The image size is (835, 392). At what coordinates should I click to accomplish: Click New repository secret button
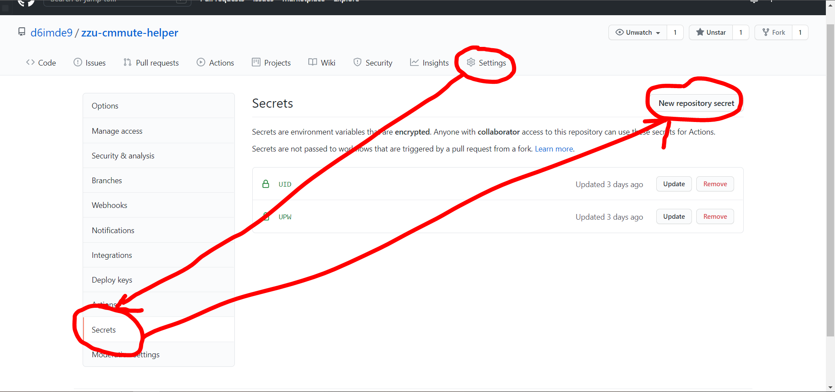696,103
